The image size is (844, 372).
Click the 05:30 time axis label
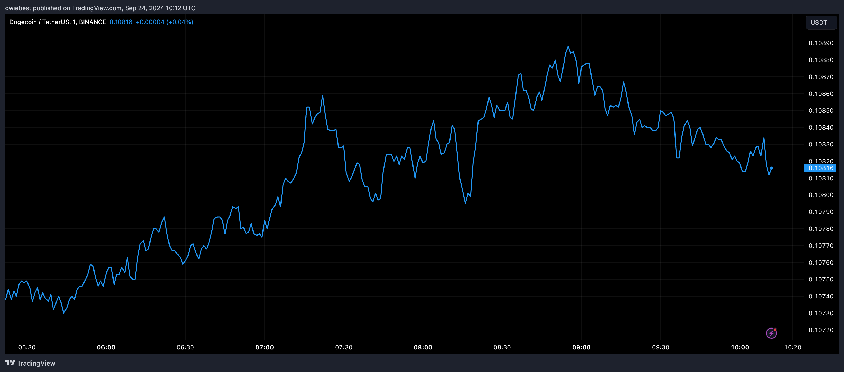(x=27, y=347)
